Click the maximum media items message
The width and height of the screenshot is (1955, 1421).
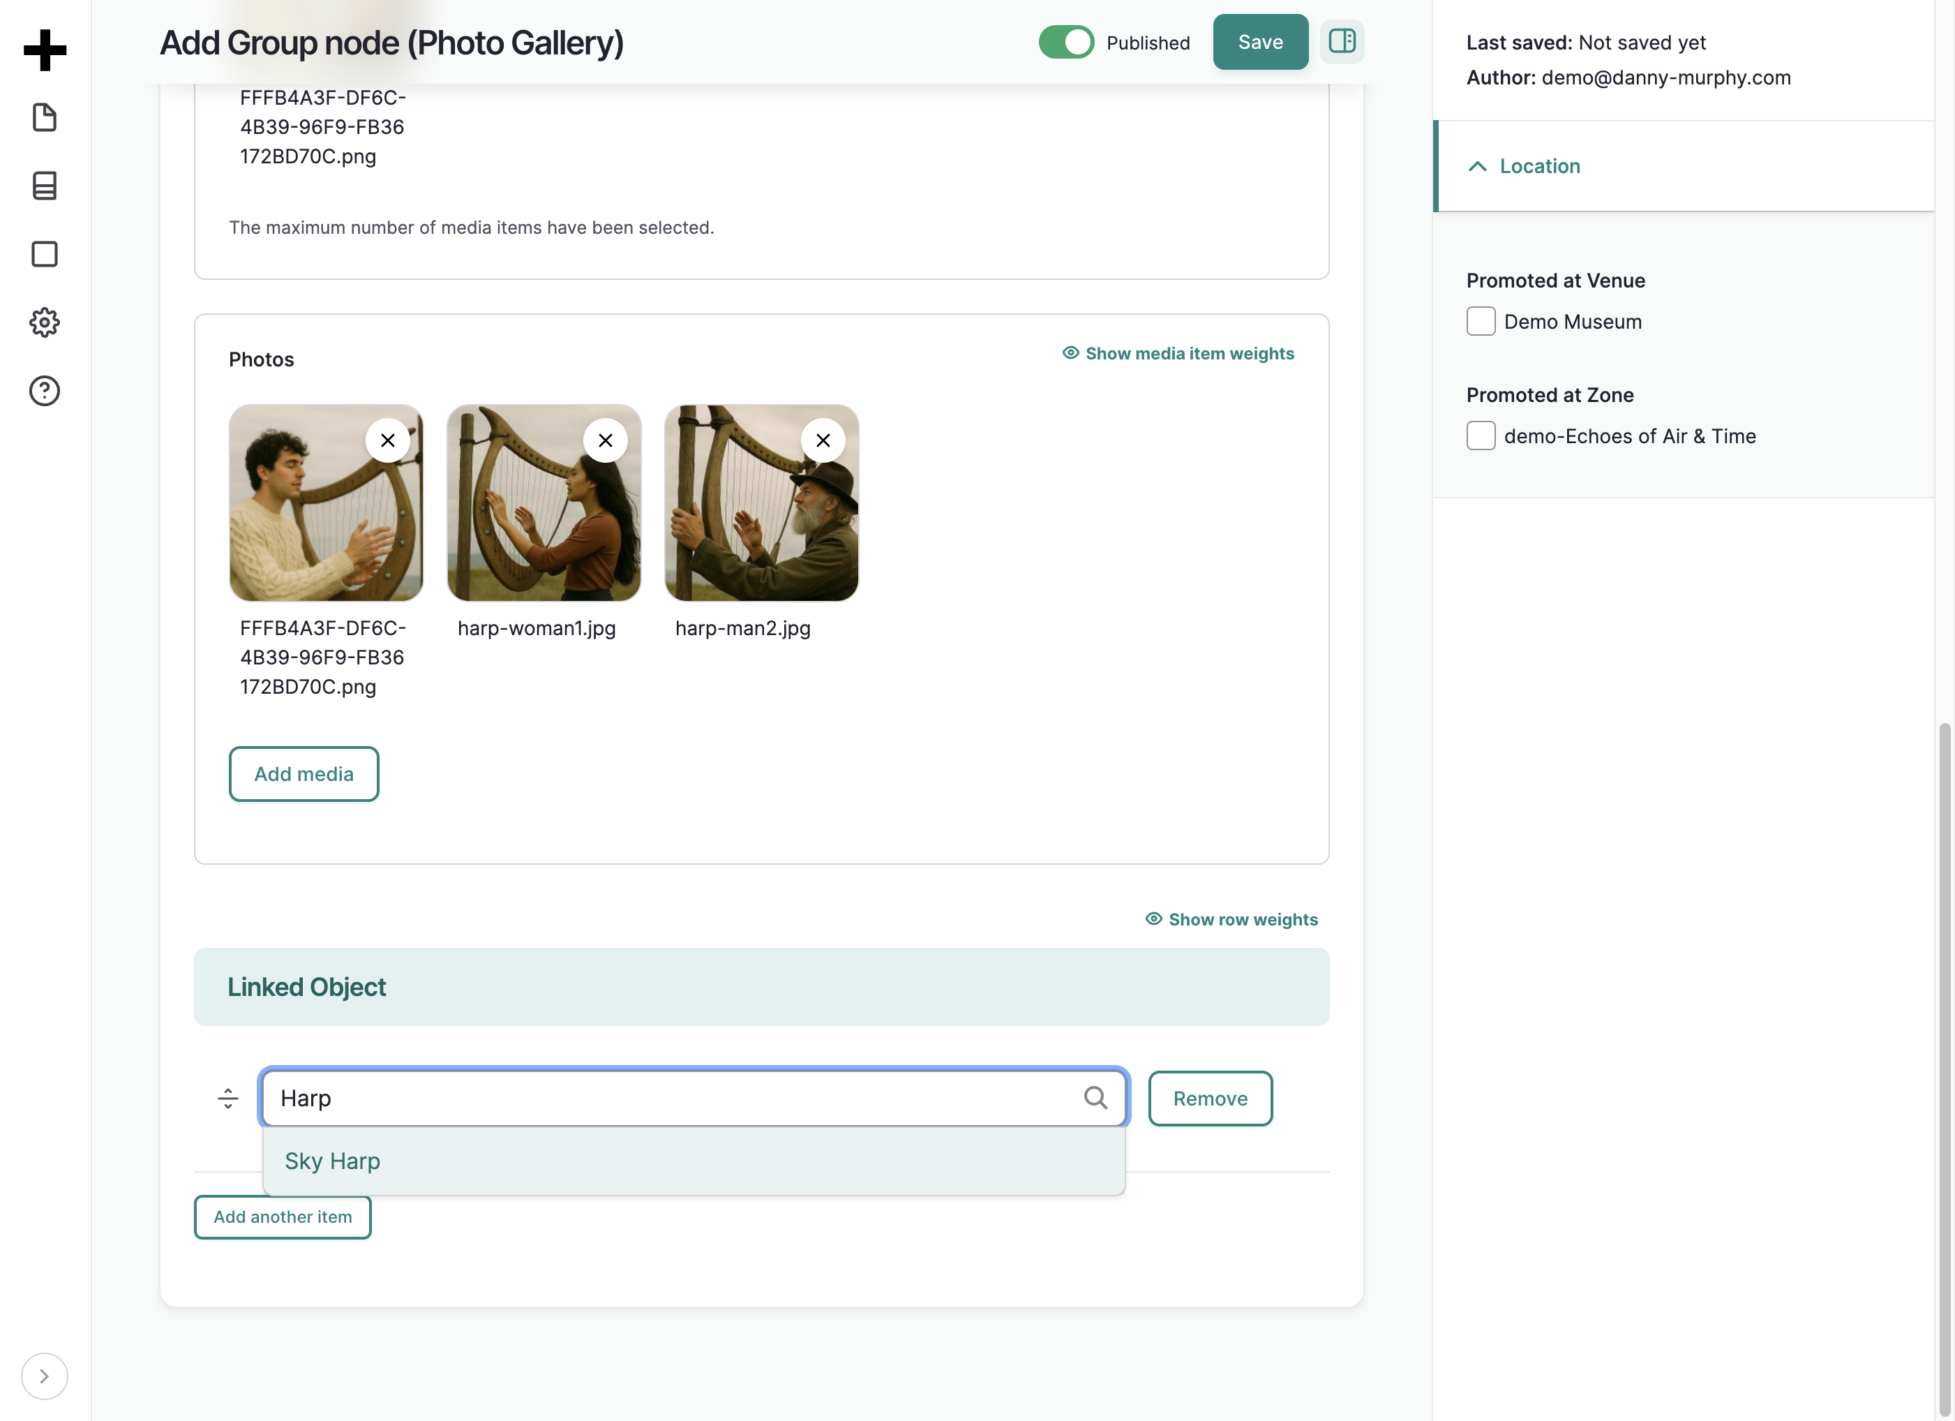472,228
